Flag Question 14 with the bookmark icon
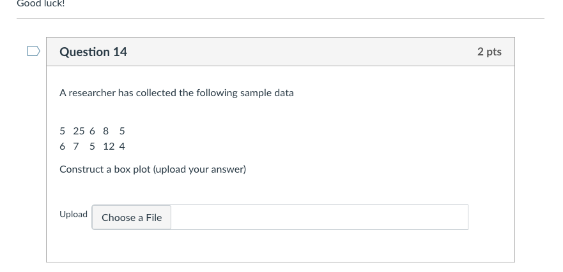This screenshot has width=563, height=272. (x=34, y=52)
